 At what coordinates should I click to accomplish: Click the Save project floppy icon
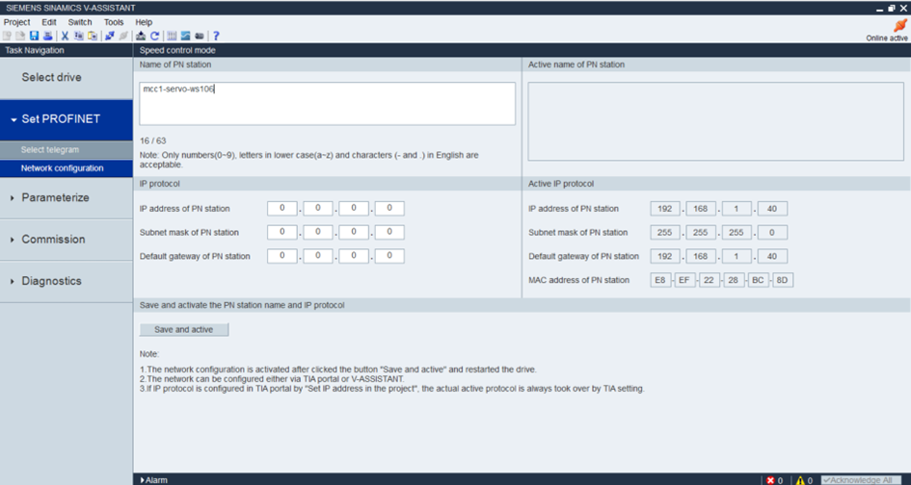35,36
